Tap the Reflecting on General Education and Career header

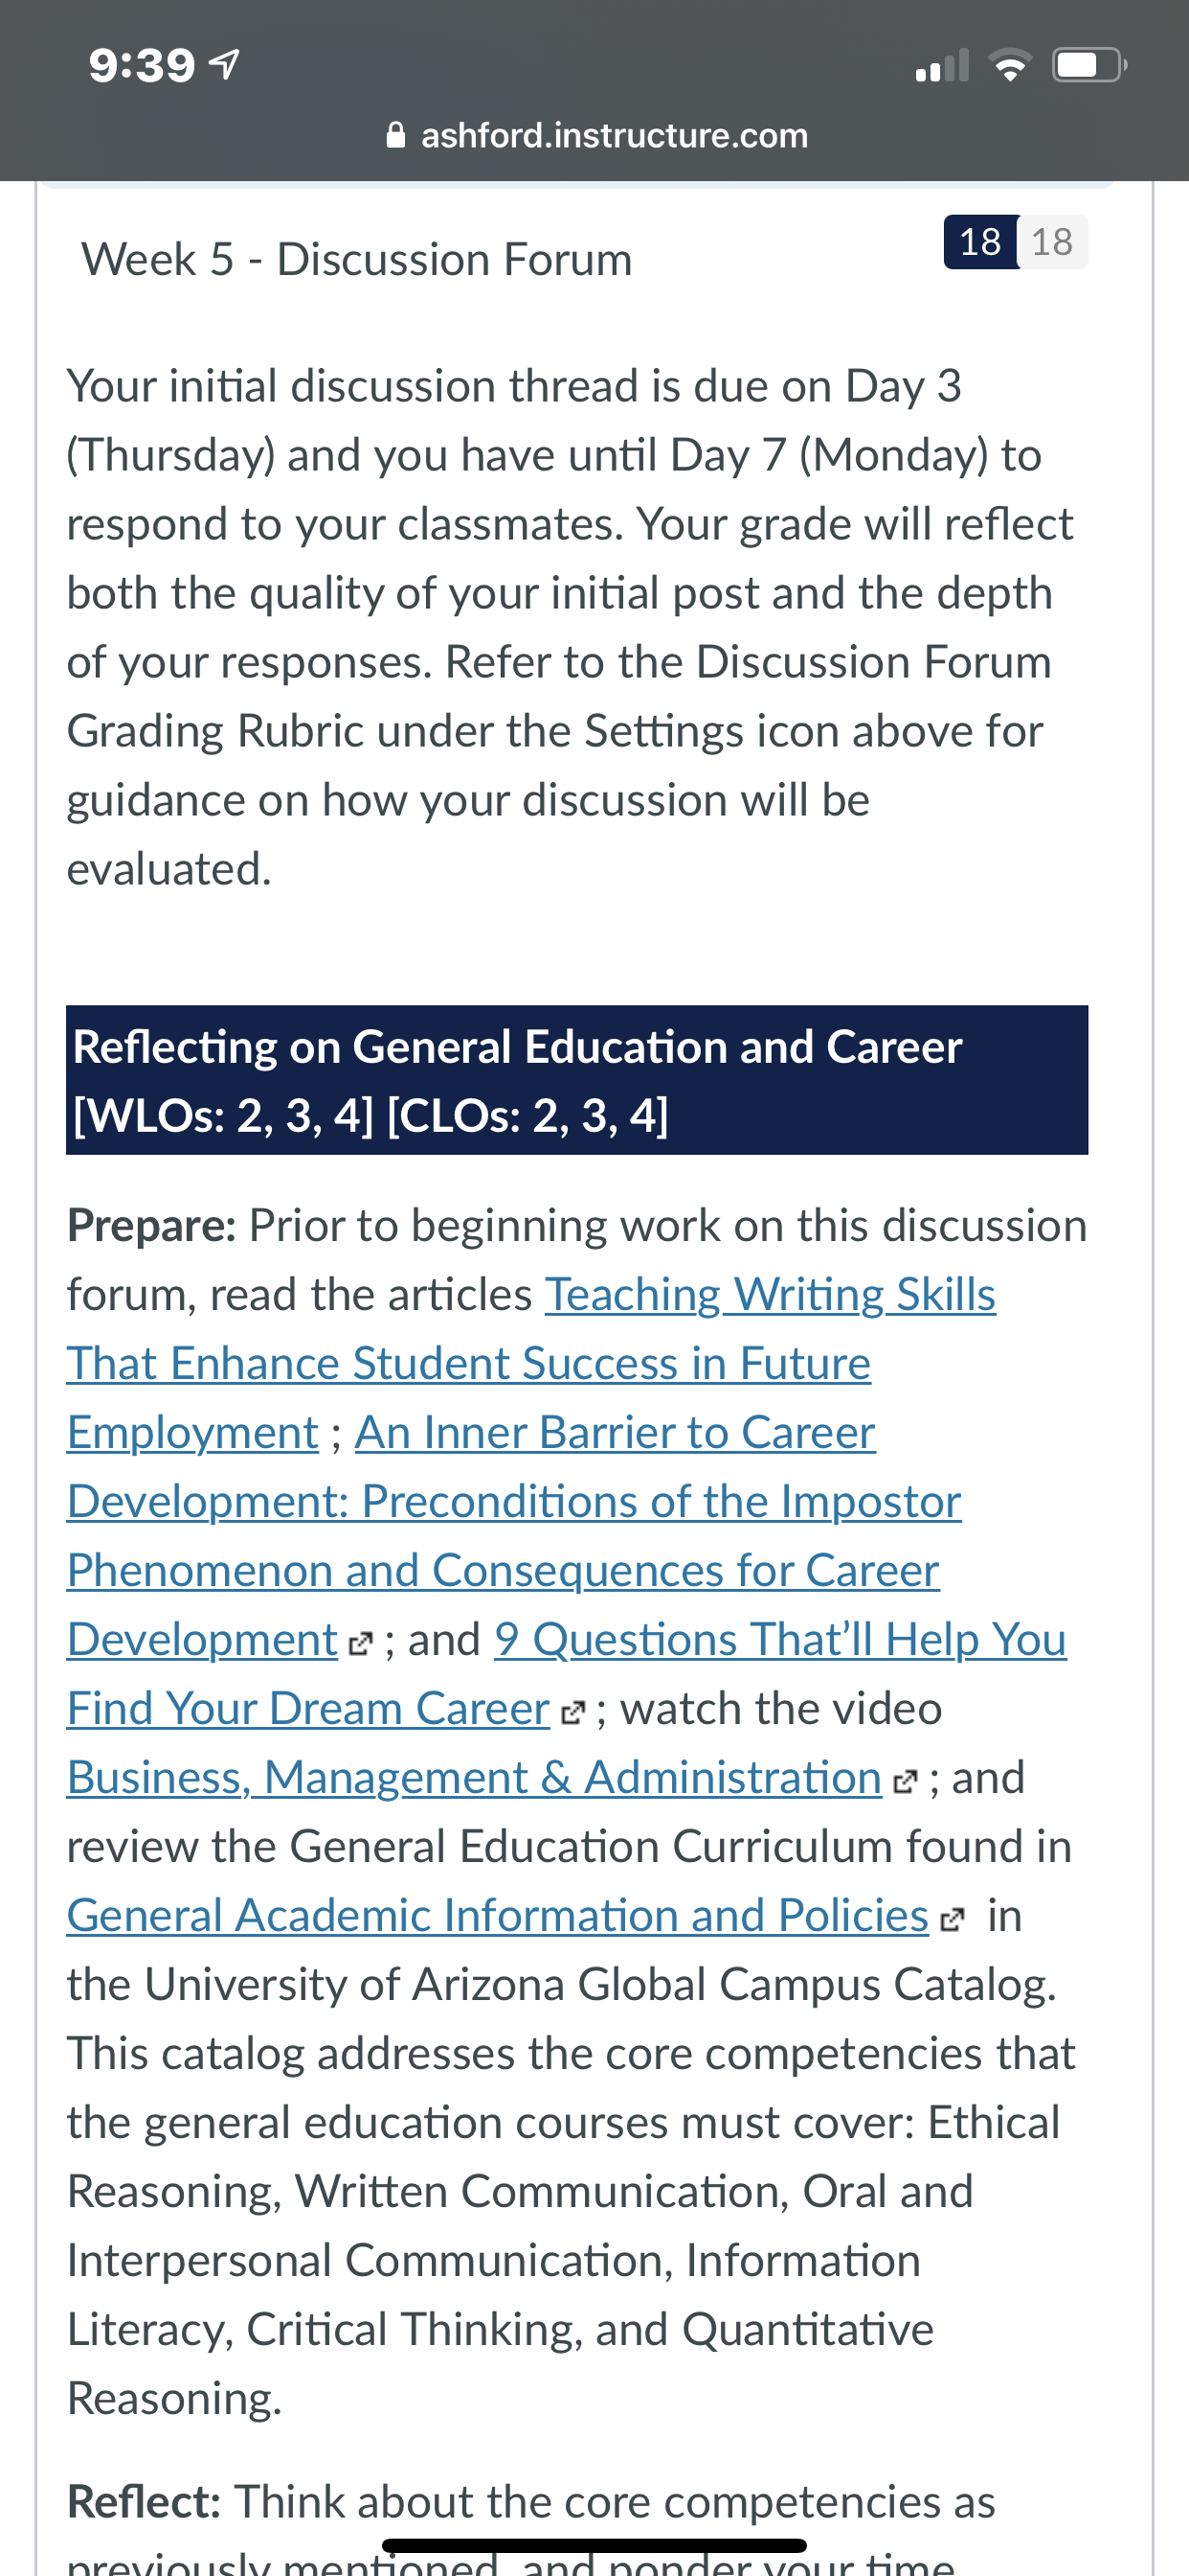[x=576, y=1080]
